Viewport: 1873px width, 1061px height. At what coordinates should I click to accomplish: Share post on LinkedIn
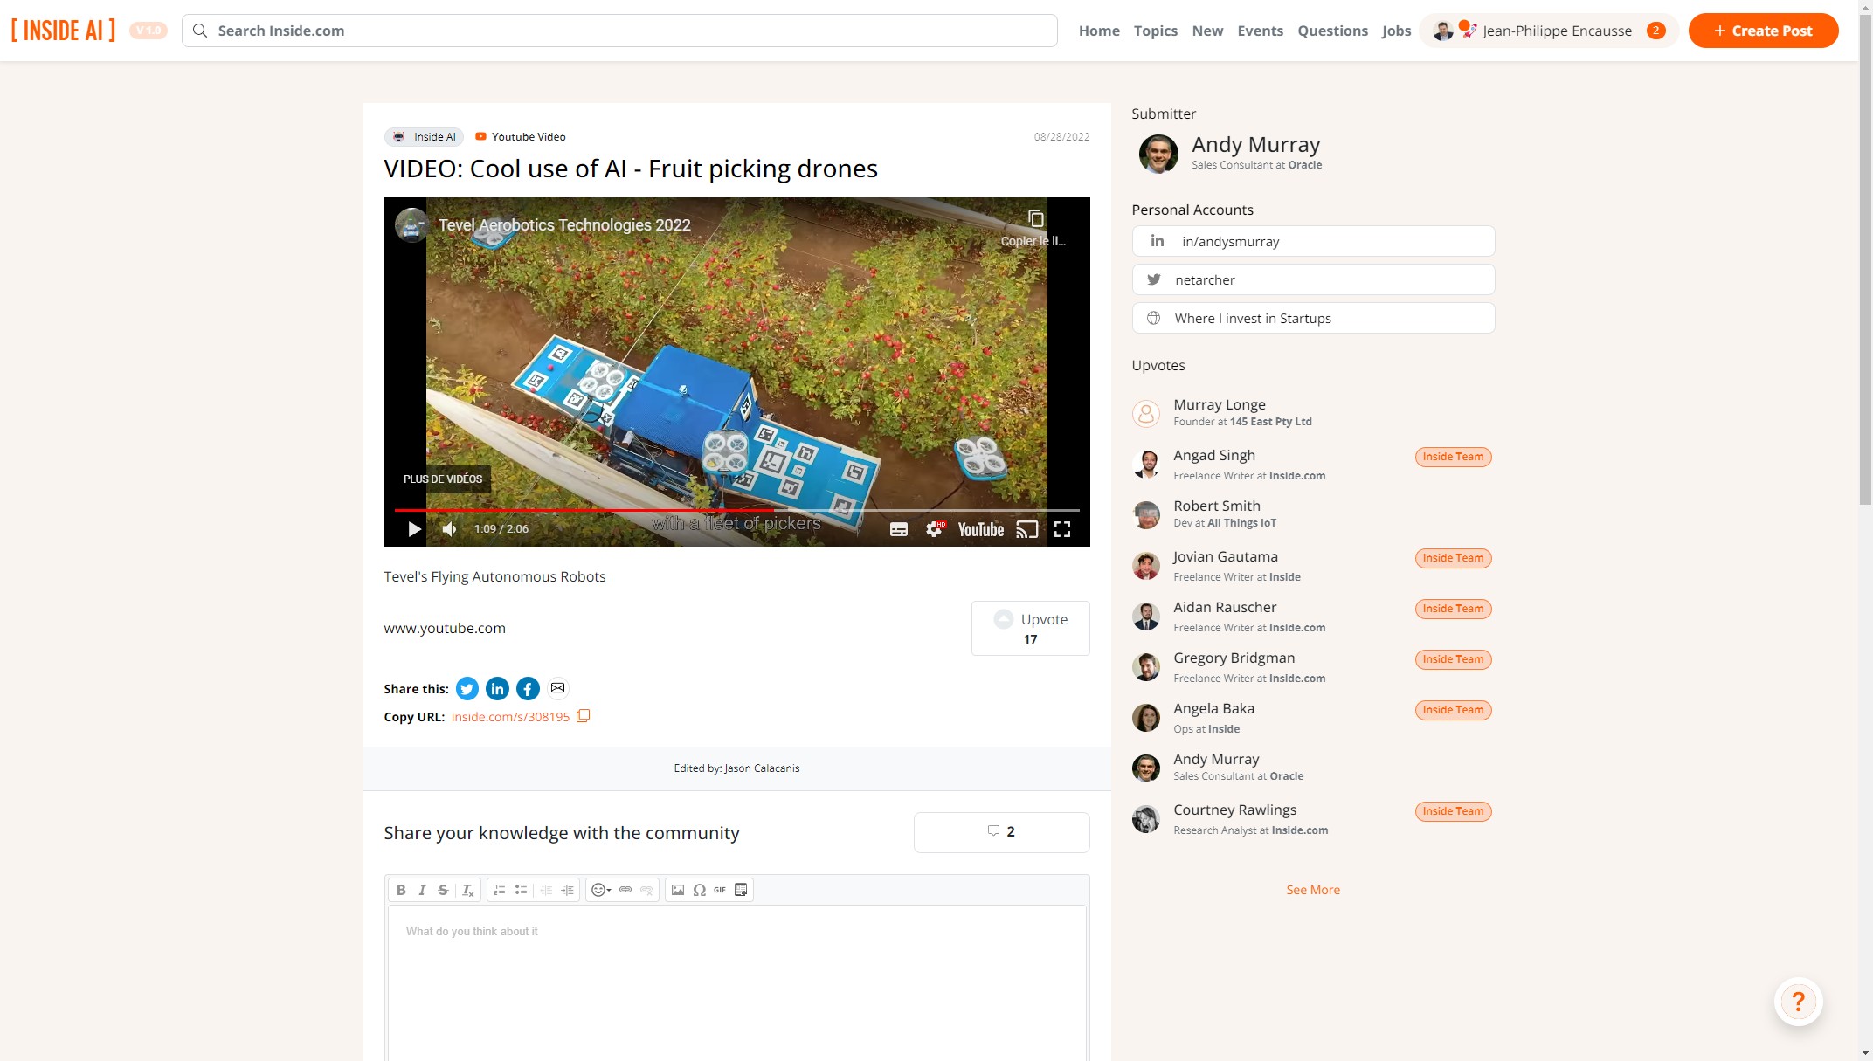click(x=497, y=689)
